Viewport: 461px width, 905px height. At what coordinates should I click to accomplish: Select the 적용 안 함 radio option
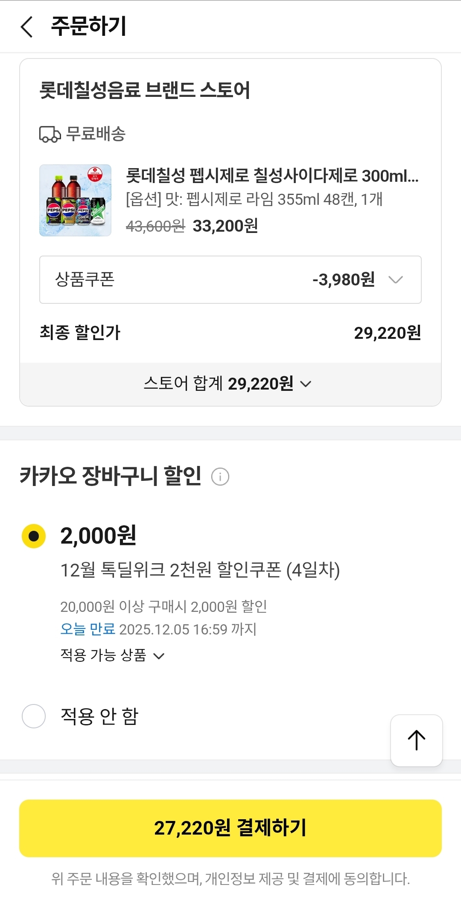coord(34,716)
